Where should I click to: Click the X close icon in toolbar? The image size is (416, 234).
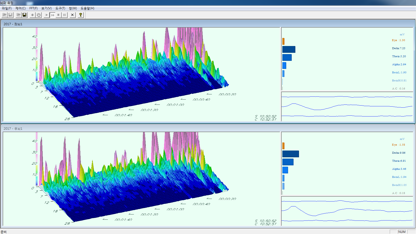pos(73,15)
